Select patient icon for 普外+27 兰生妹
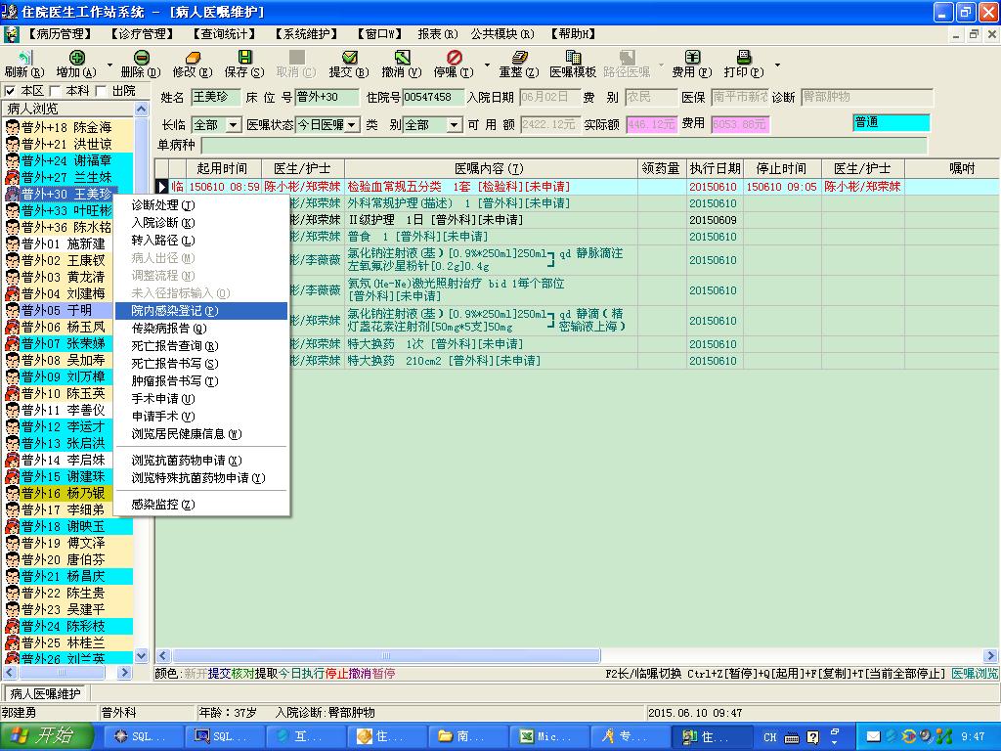Viewport: 1001px width, 751px height. pyautogui.click(x=13, y=177)
